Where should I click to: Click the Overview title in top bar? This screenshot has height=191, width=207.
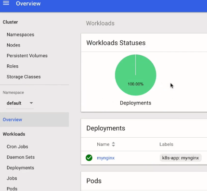(x=28, y=3)
